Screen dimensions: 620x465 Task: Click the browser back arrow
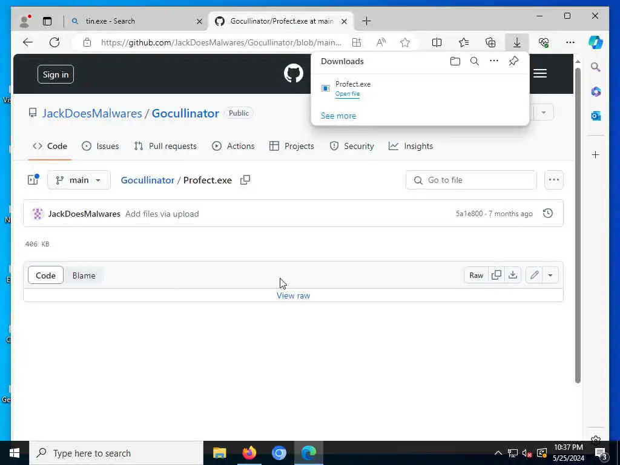[x=28, y=42]
